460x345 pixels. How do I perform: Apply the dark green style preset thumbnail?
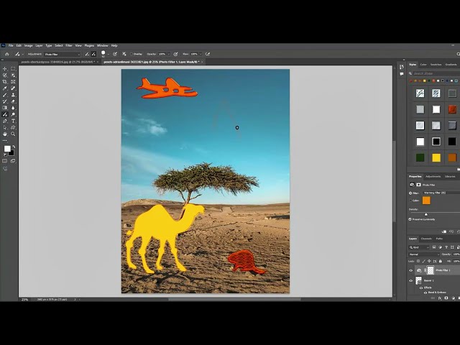point(420,157)
